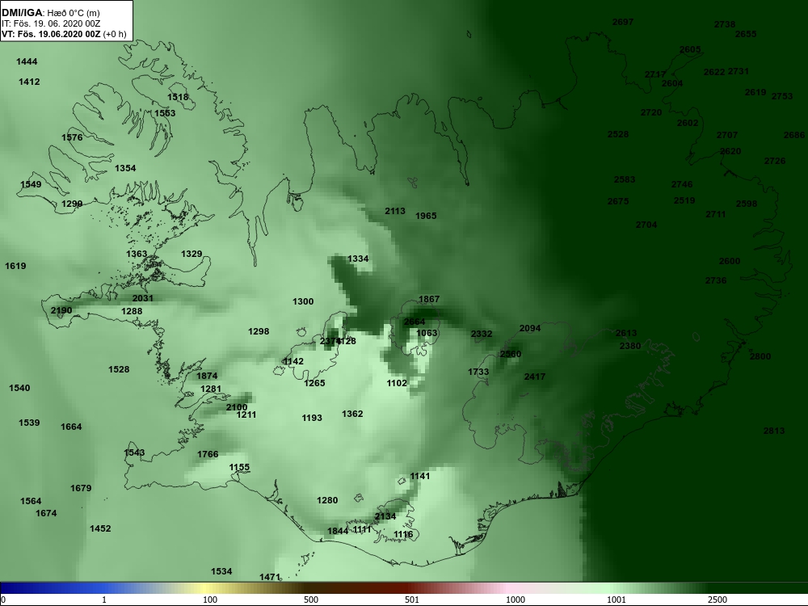
Task: Select the 2738 height label
Action: click(x=725, y=24)
